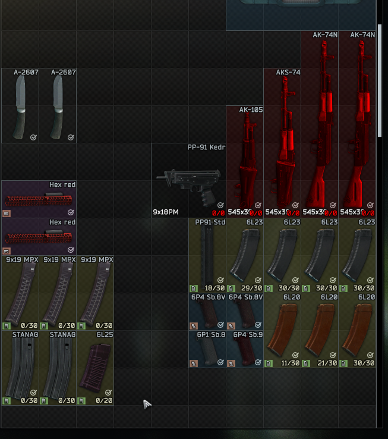Click an empty stash grid cell beside the knives
This screenshot has width=388, height=439.
95,105
